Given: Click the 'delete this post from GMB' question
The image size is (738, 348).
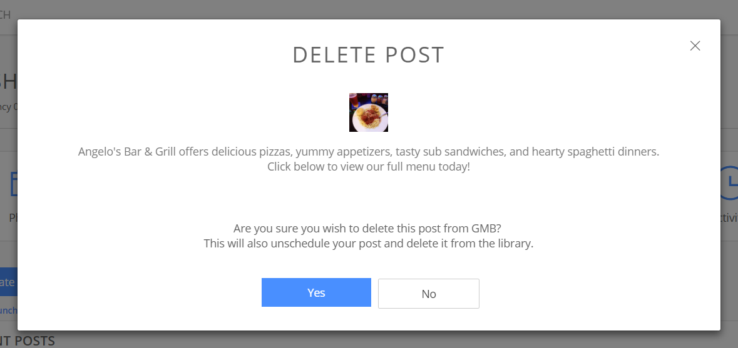Looking at the screenshot, I should pyautogui.click(x=368, y=229).
